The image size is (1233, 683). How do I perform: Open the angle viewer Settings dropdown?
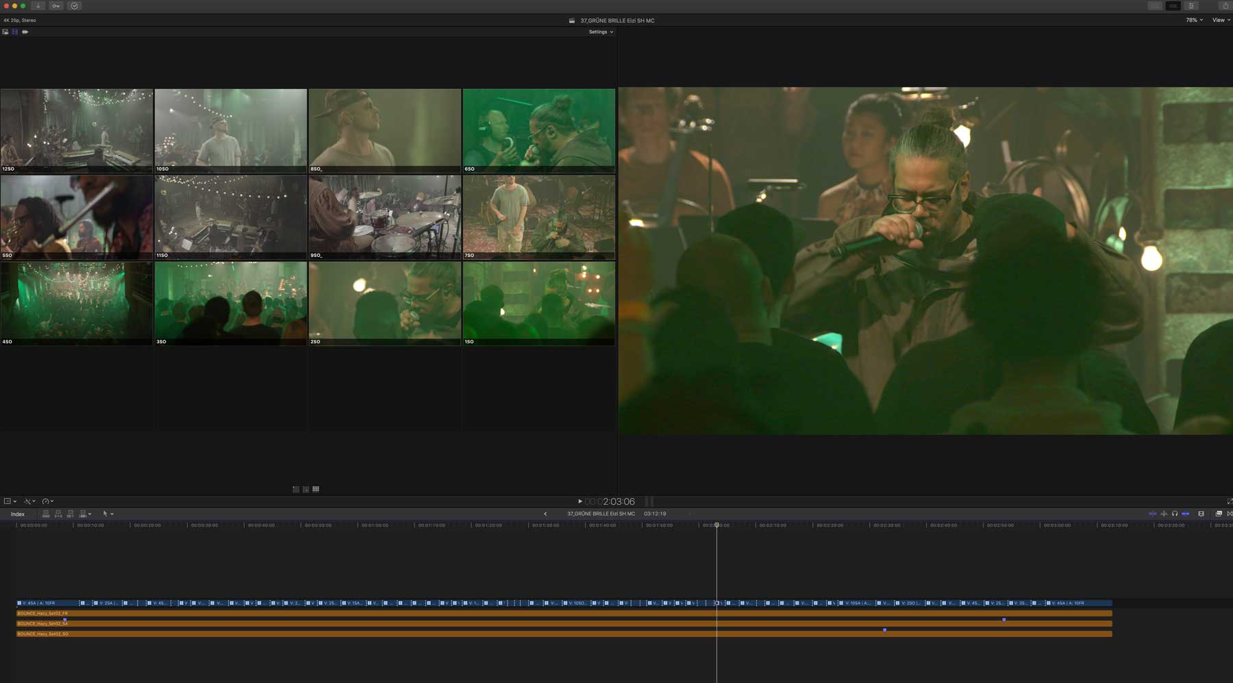(x=601, y=32)
